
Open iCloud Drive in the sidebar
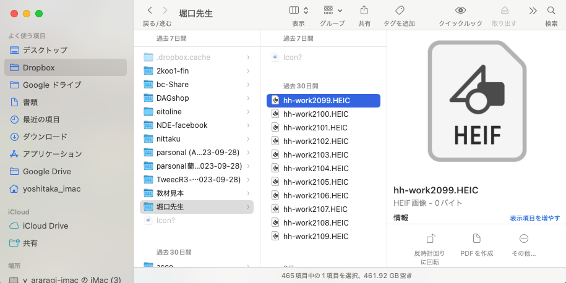click(x=66, y=226)
